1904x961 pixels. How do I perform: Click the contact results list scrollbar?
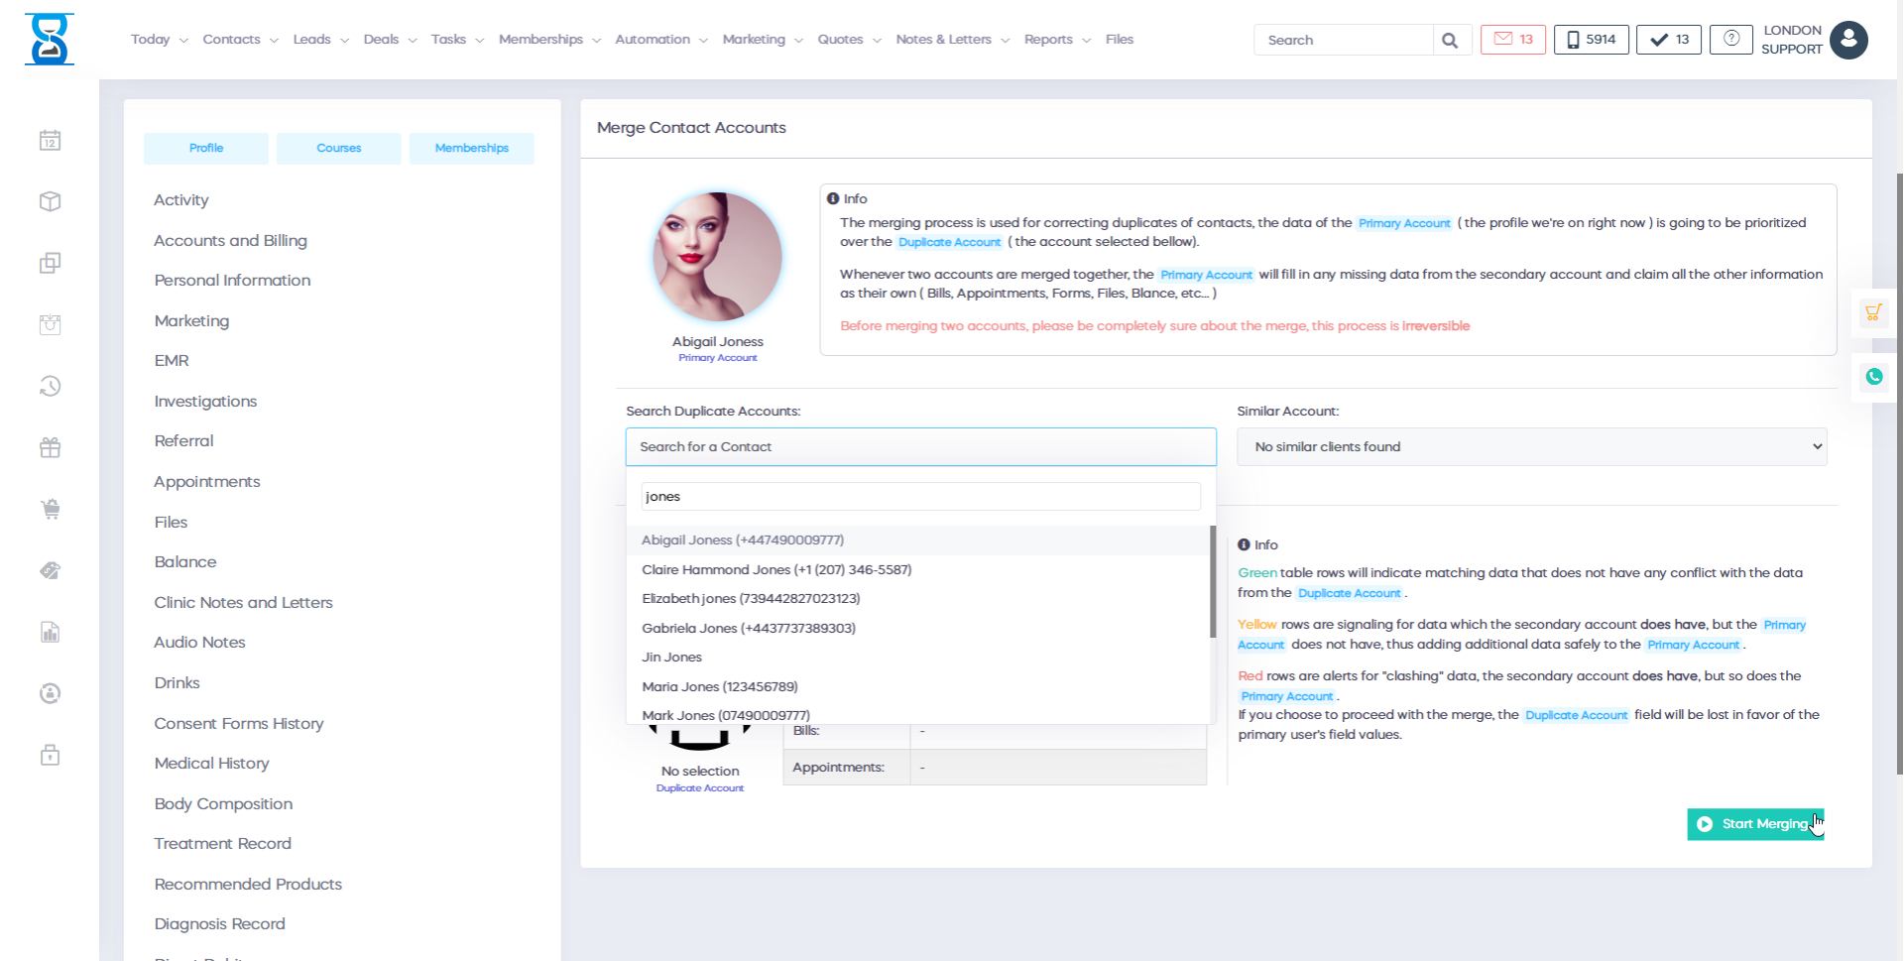coord(1212,582)
